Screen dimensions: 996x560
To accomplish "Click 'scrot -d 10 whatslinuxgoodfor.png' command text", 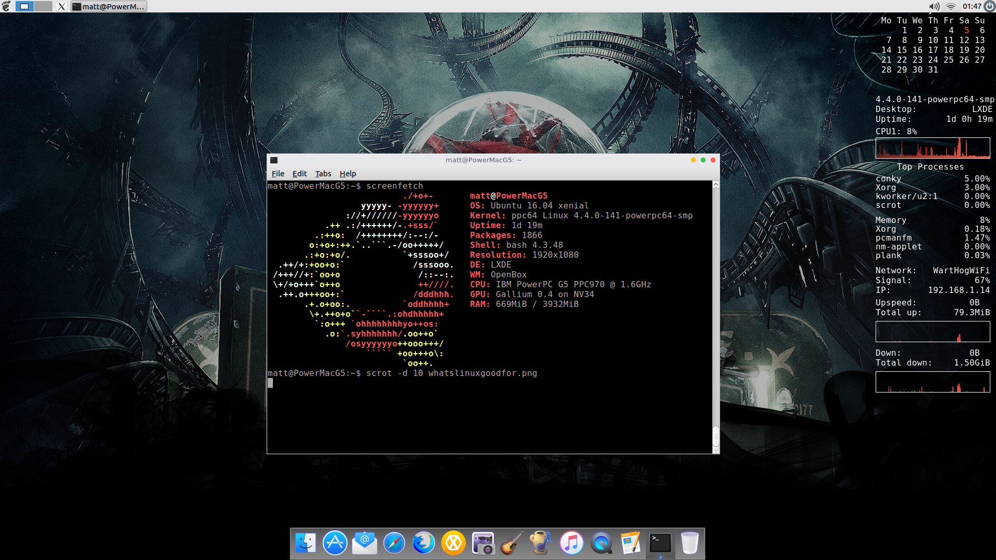I will click(x=451, y=373).
